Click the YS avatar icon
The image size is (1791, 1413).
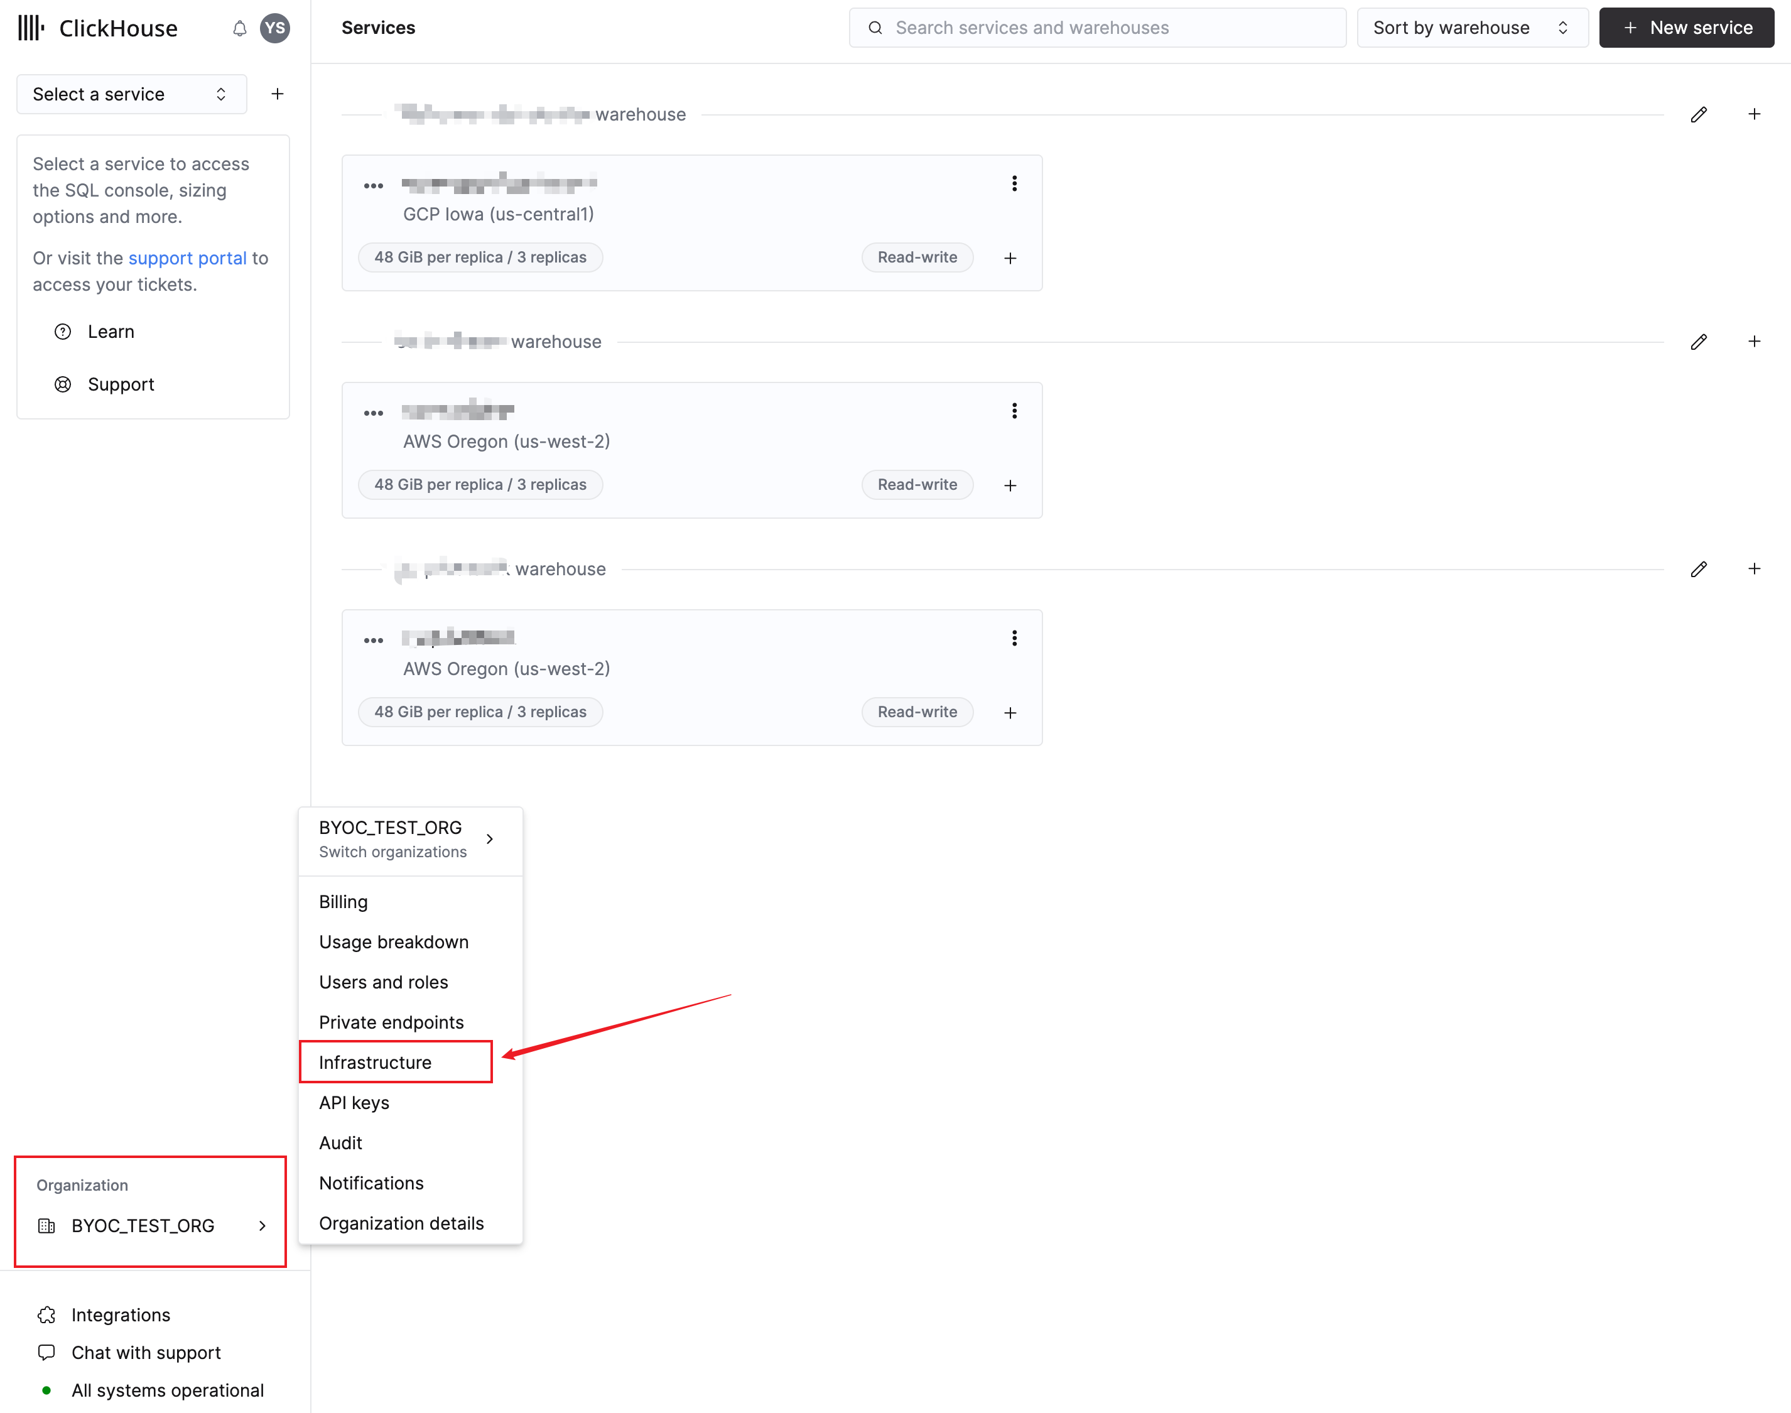(x=276, y=27)
